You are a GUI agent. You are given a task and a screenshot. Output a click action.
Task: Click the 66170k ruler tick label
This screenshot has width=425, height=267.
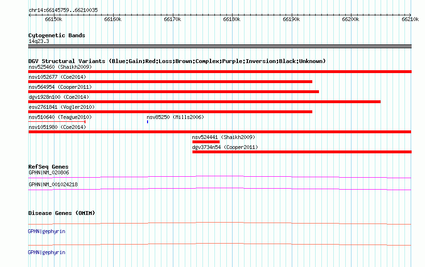coord(172,19)
